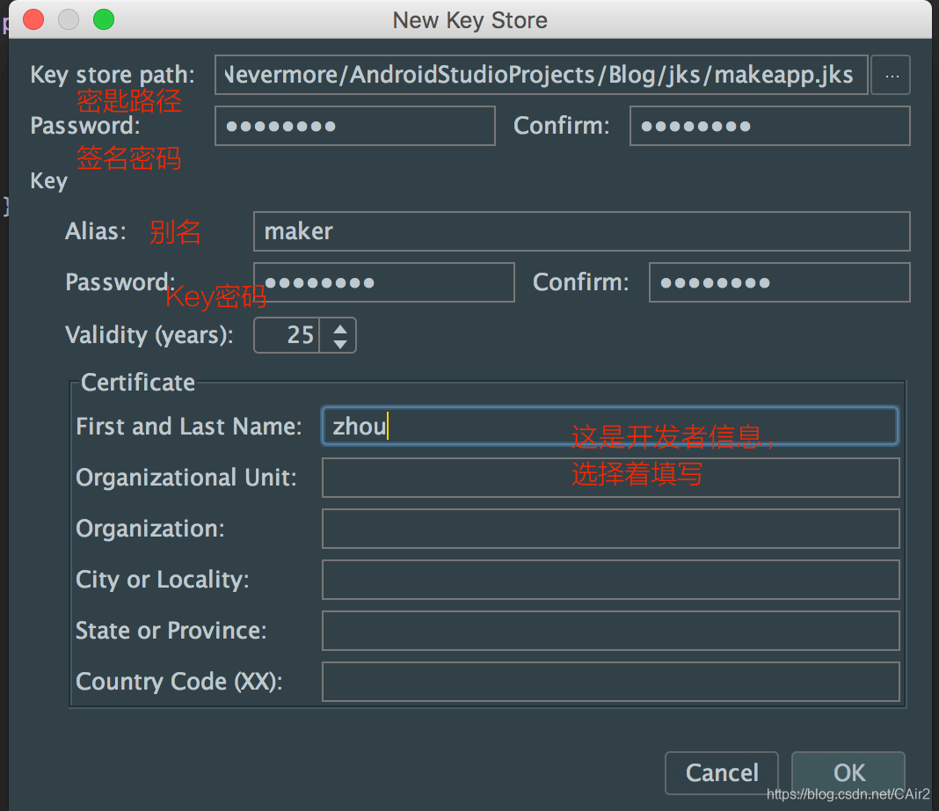
Task: Click the OK button
Action: (847, 772)
